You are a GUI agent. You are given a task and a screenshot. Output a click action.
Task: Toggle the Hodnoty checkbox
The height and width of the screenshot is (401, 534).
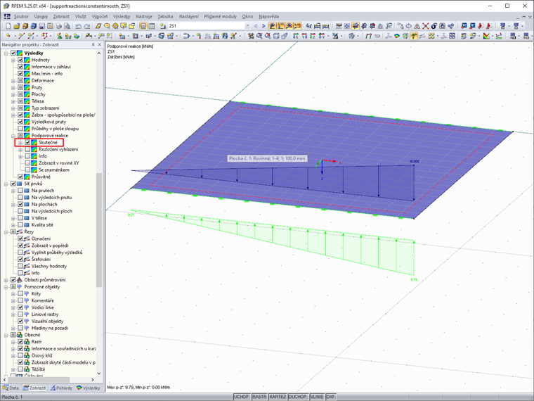click(20, 60)
